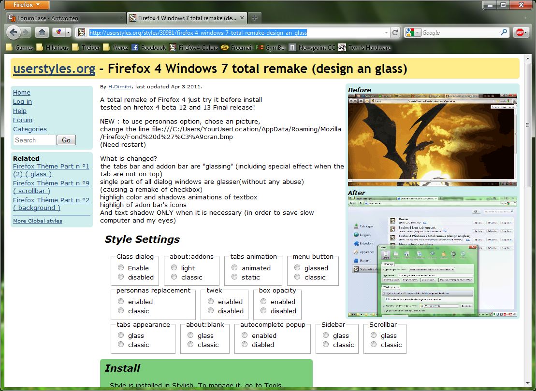Open the Forum link
Viewport: 536px width, 391px height.
(23, 120)
